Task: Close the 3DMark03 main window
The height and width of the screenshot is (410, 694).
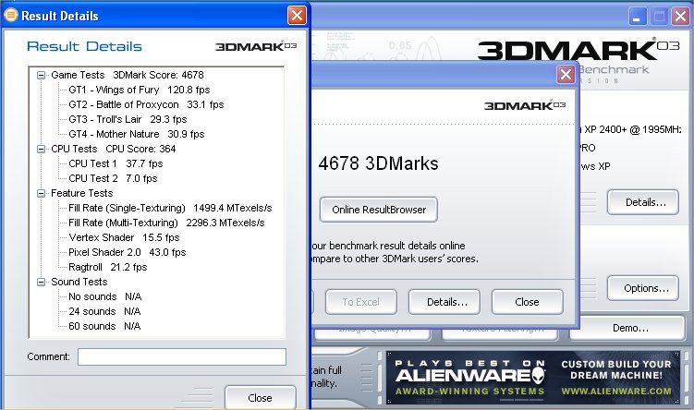Action: click(680, 17)
